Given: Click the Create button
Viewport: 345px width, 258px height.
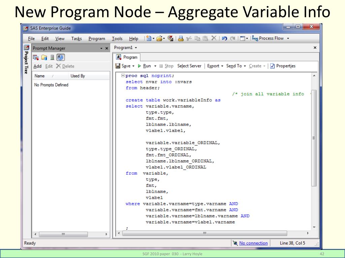Looking at the screenshot, I should click(x=257, y=66).
